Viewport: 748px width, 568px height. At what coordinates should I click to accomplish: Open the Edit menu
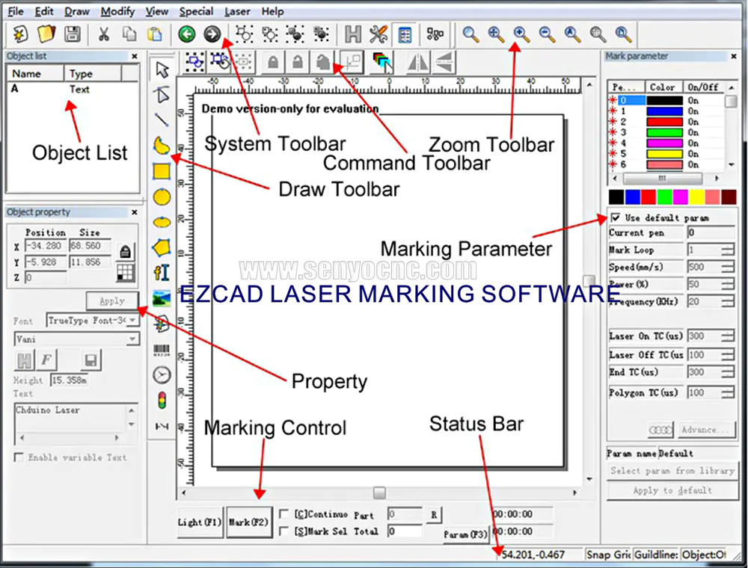(x=44, y=11)
